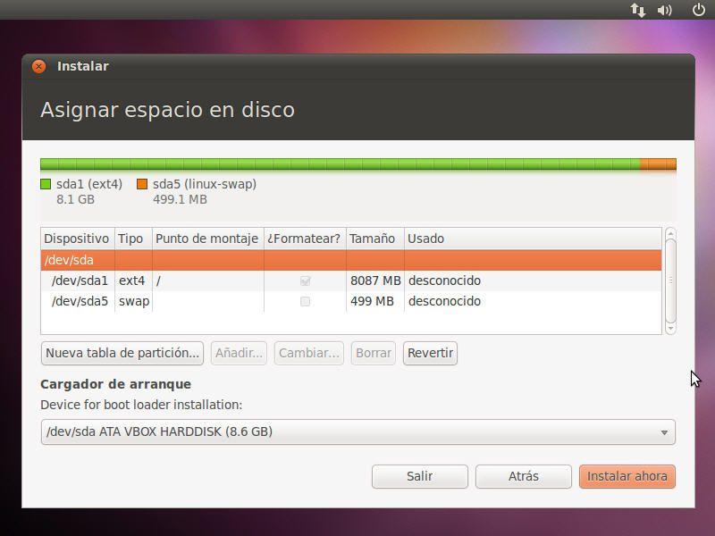715x536 pixels.
Task: Click the green sda1 segment in partition bar
Action: (341, 164)
